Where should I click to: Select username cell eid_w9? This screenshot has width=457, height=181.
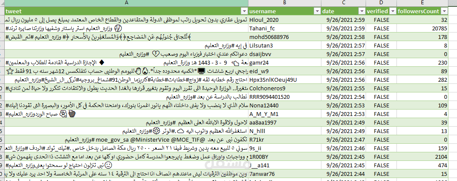285,71
